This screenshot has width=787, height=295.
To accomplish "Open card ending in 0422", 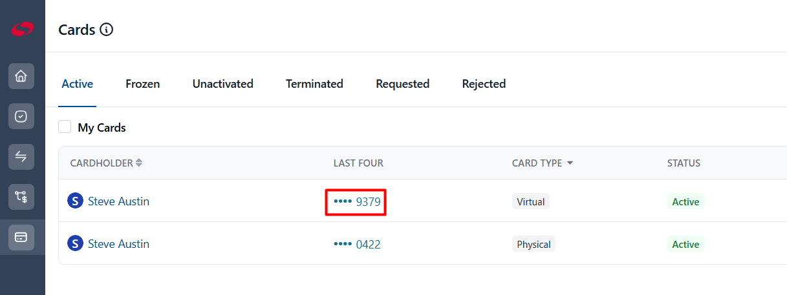I will pos(357,245).
